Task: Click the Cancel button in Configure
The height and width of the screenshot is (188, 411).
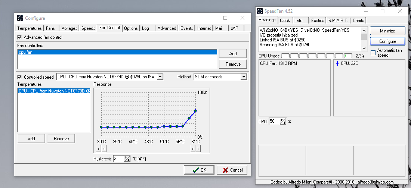Action: click(x=232, y=170)
